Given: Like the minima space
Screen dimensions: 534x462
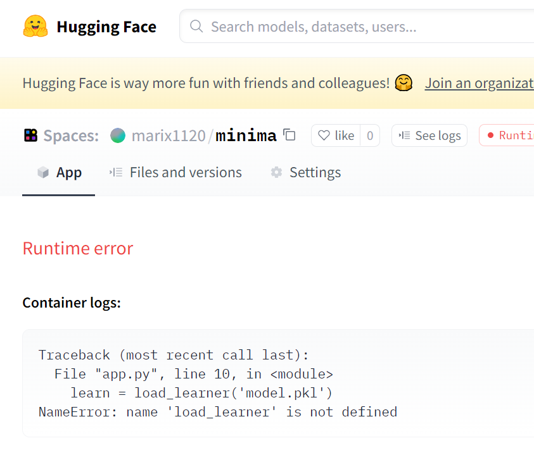Looking at the screenshot, I should point(336,135).
